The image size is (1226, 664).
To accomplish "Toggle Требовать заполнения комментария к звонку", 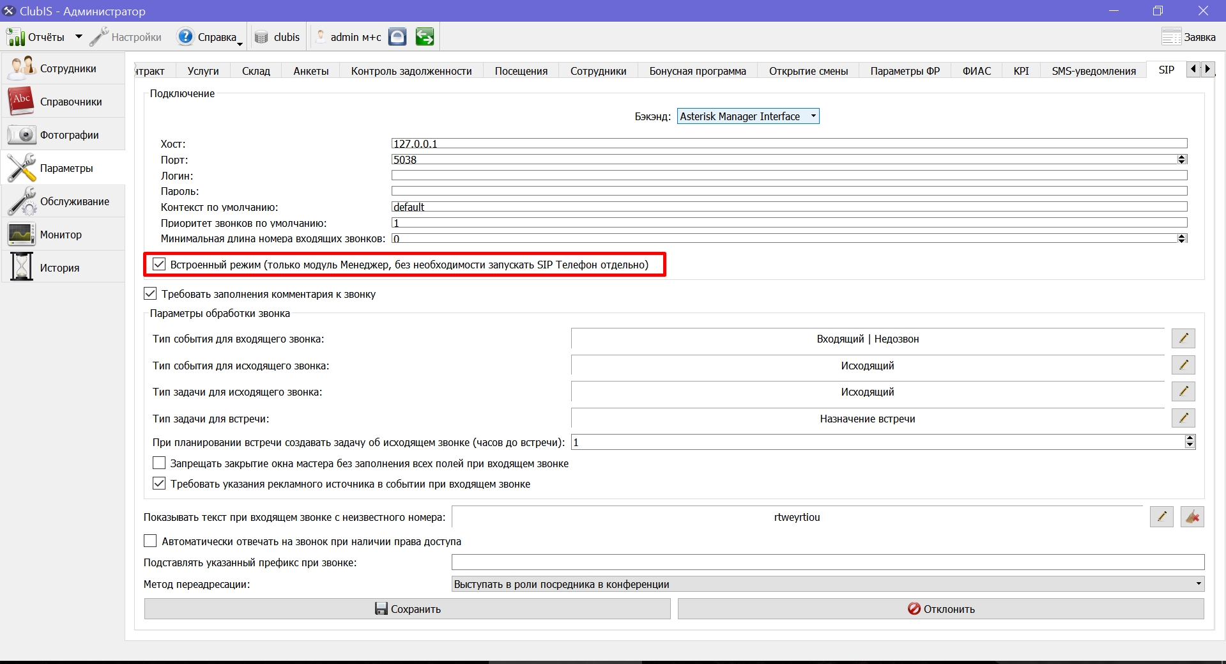I will point(150,293).
